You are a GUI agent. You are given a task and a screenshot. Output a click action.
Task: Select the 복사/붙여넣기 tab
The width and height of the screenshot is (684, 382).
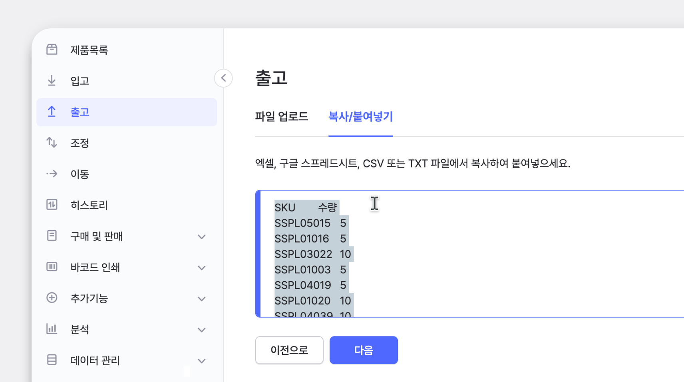click(x=360, y=117)
